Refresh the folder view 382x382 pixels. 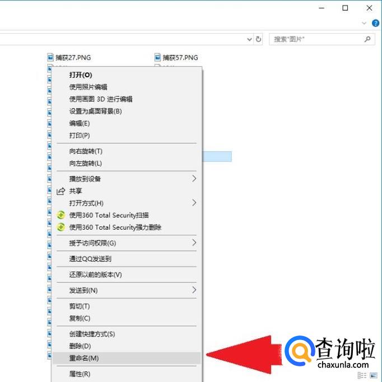tap(258, 39)
